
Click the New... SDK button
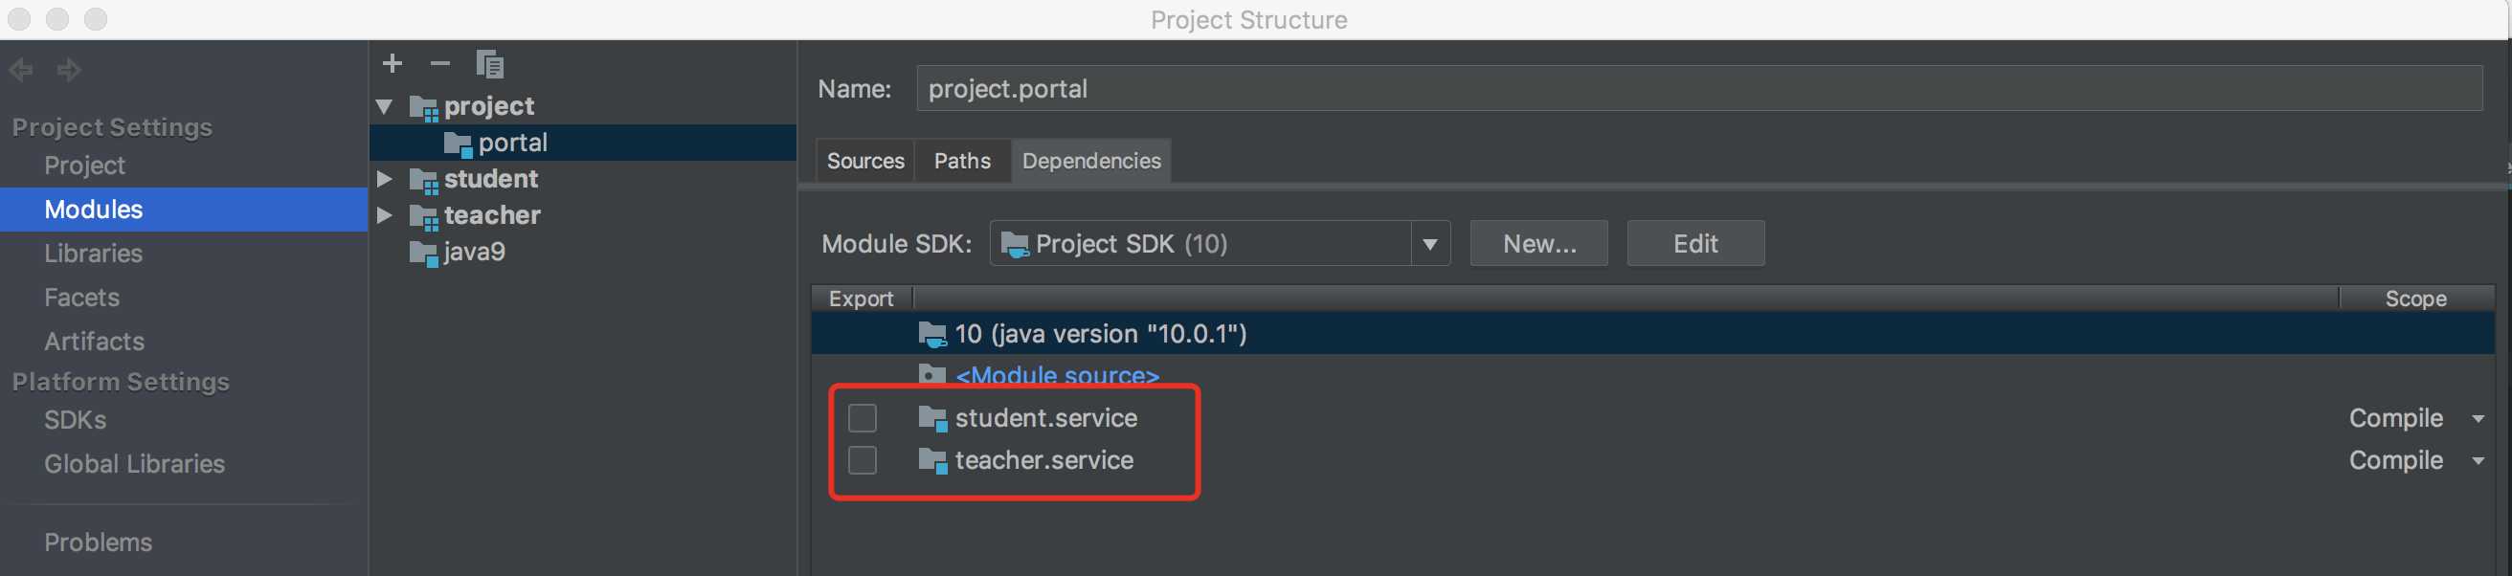point(1538,244)
